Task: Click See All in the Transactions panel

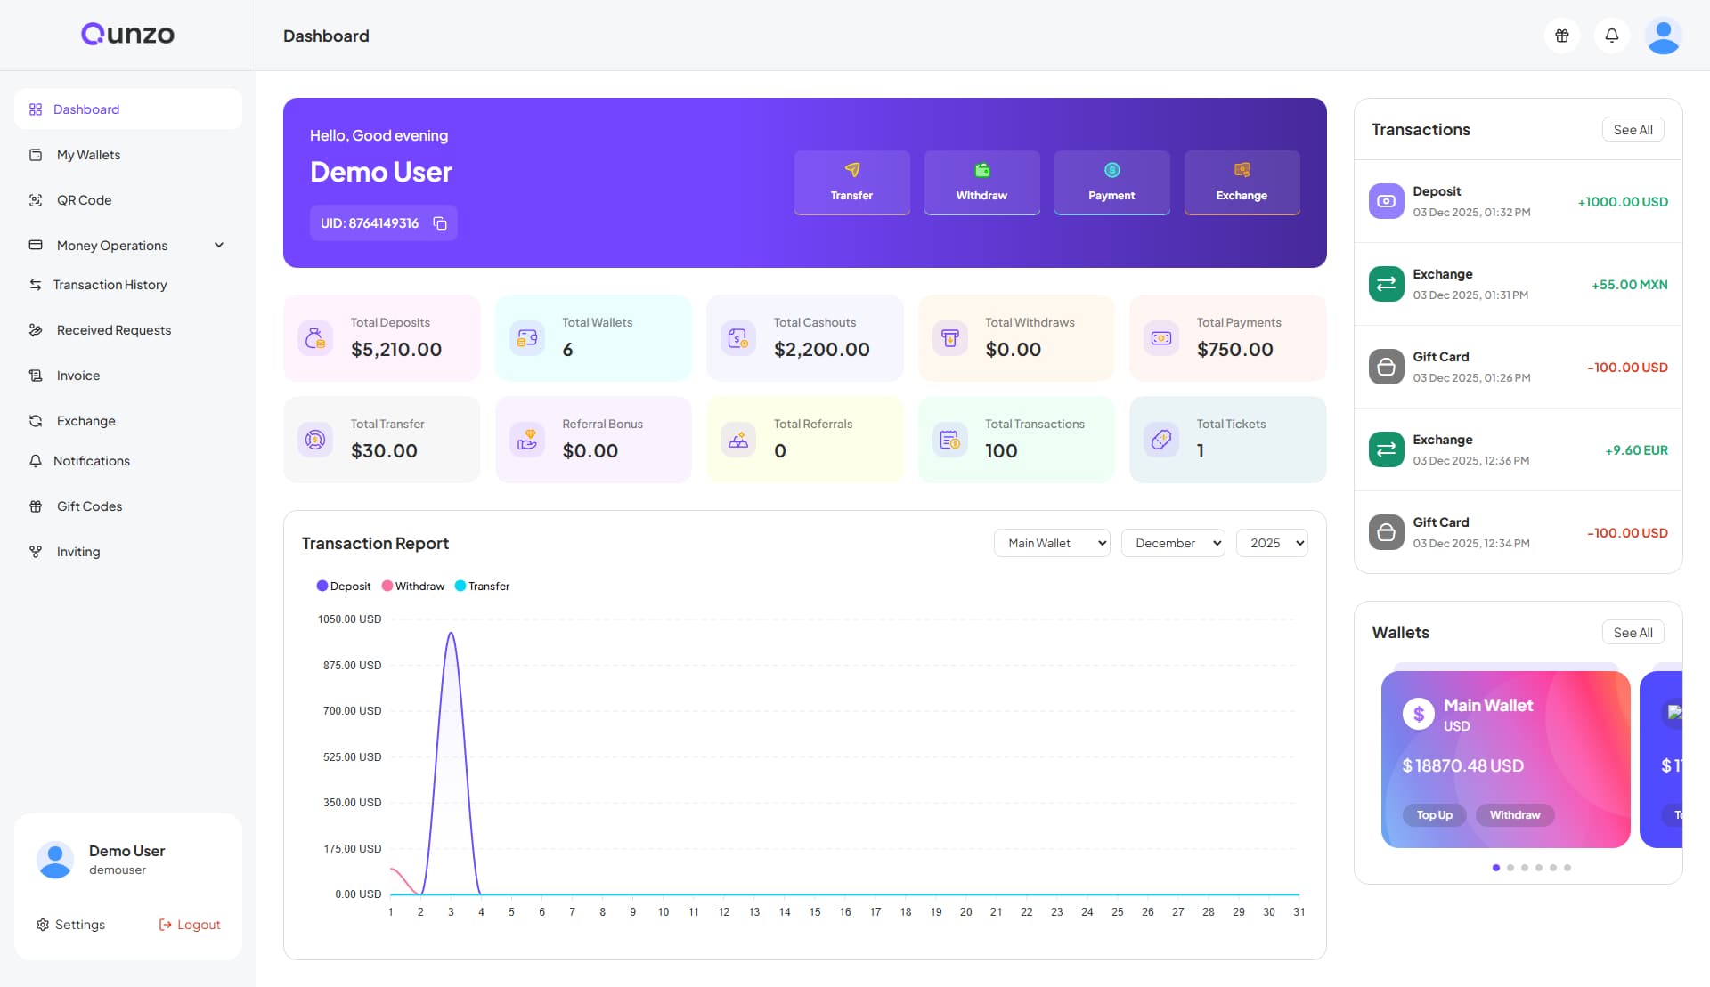Action: coord(1633,130)
